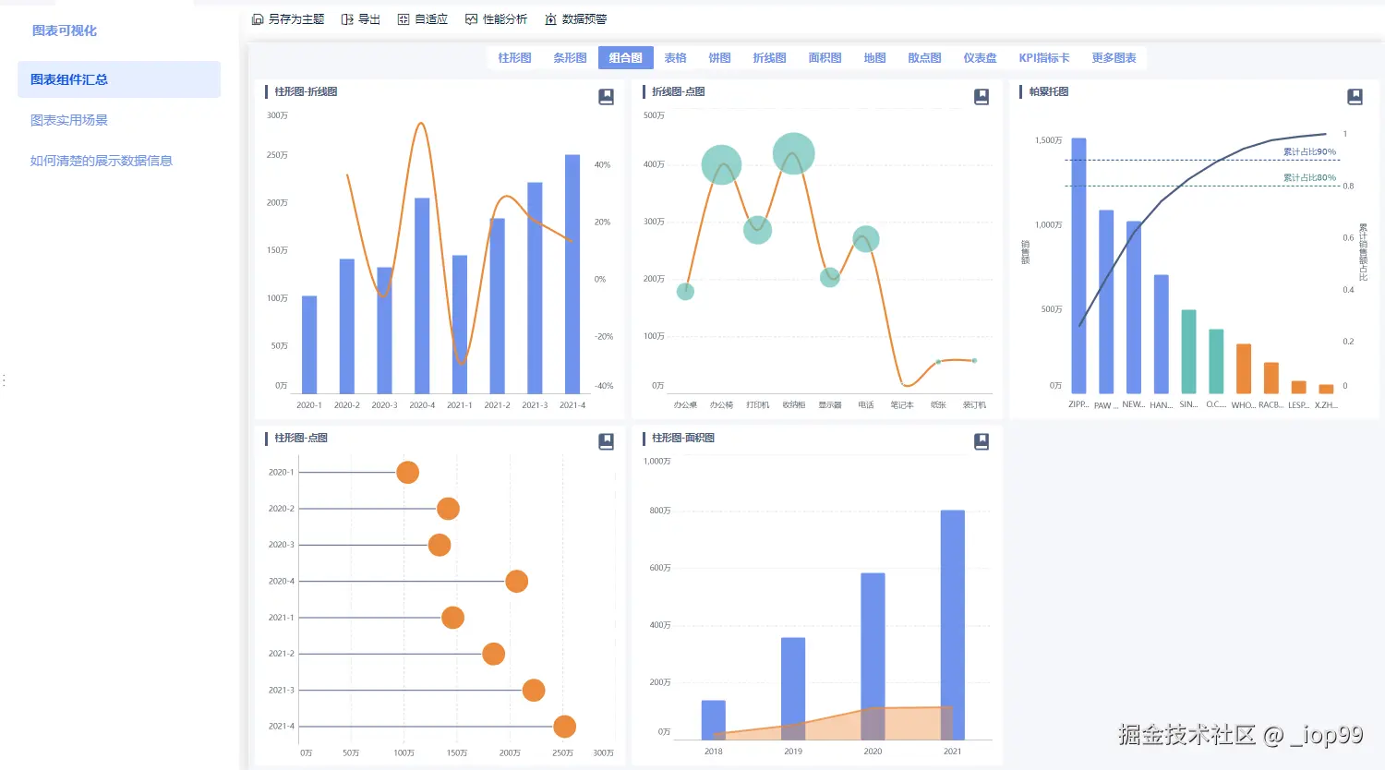Click the 累计占比90% reference line label
1385x770 pixels.
click(x=1309, y=152)
